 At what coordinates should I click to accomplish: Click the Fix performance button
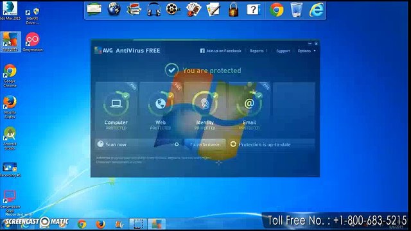pos(205,144)
